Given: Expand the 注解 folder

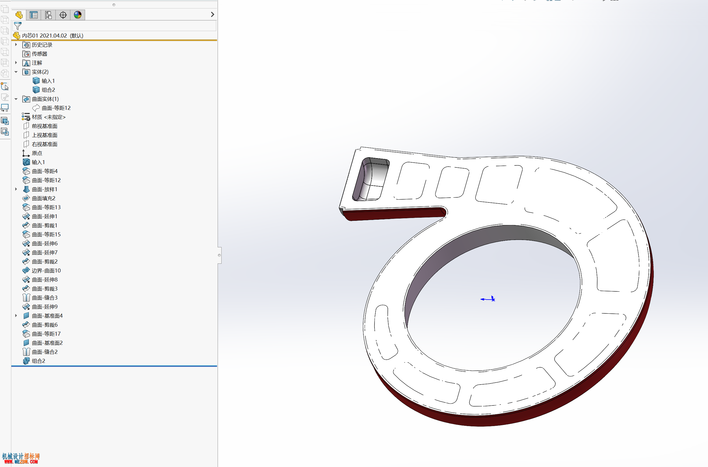Looking at the screenshot, I should tap(16, 63).
